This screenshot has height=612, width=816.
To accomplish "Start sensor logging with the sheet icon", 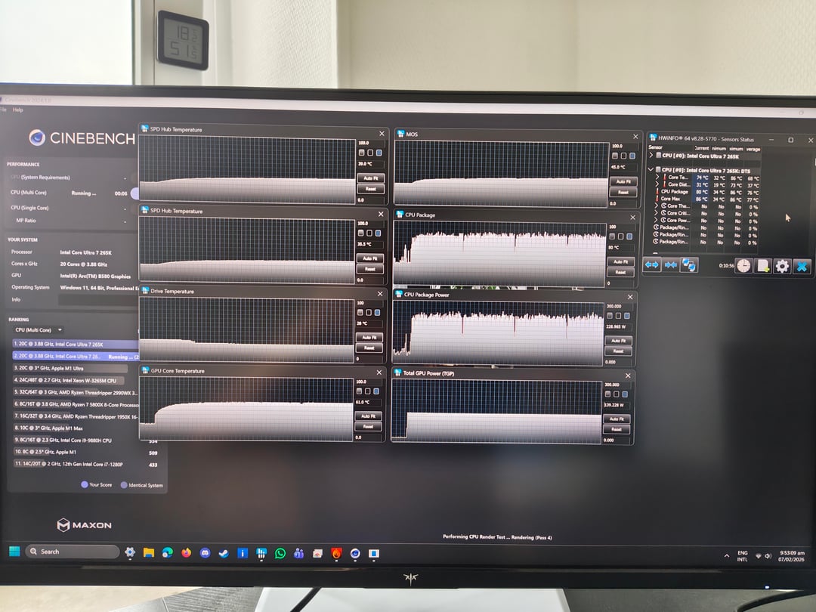I will pos(763,266).
